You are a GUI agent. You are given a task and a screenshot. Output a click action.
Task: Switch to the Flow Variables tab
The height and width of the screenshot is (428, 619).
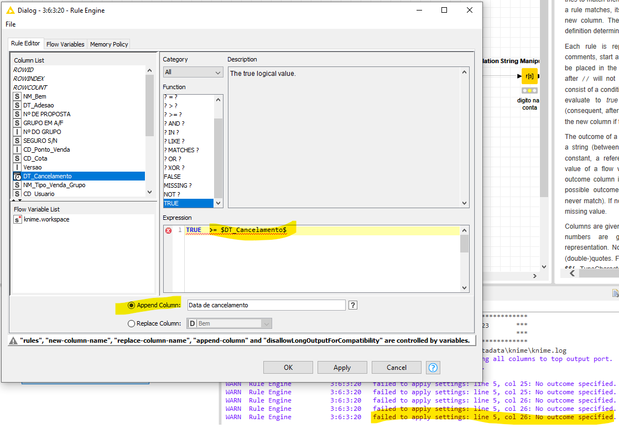[65, 44]
